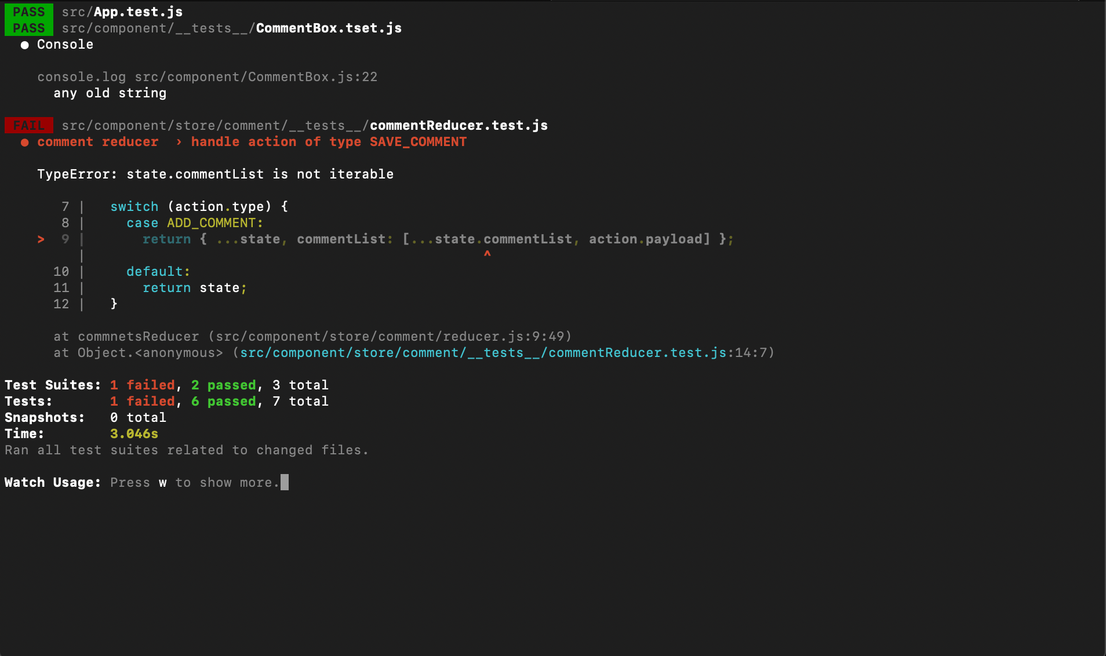Click the red arrow marker at line 9

41,239
